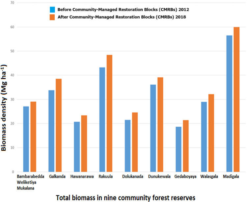Select the 'After Community-Managed Restoration Blocks' legend label
The width and height of the screenshot is (247, 202).
point(122,17)
